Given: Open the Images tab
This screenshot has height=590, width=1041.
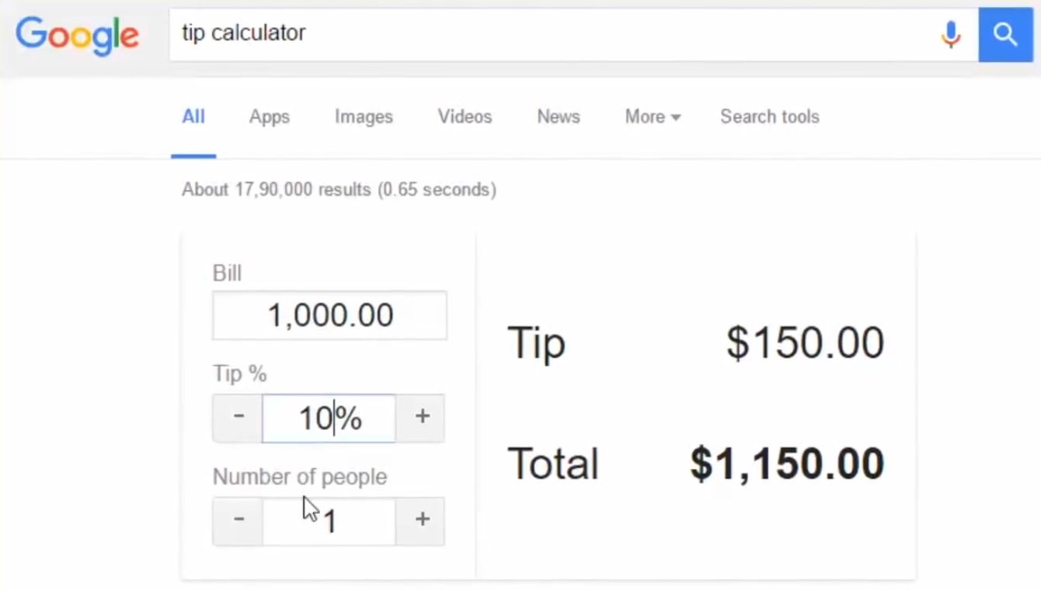Looking at the screenshot, I should pos(364,117).
